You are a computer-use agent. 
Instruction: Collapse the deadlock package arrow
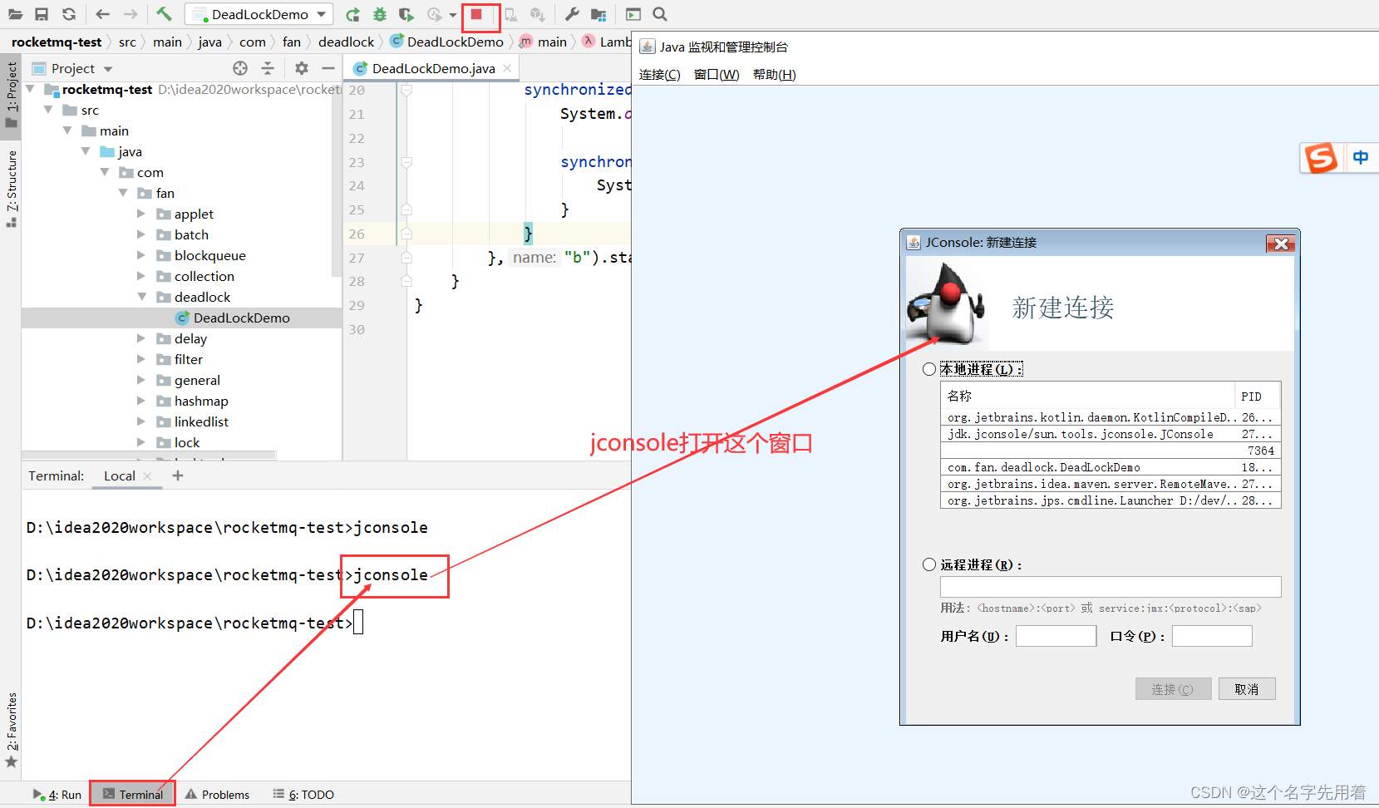141,297
